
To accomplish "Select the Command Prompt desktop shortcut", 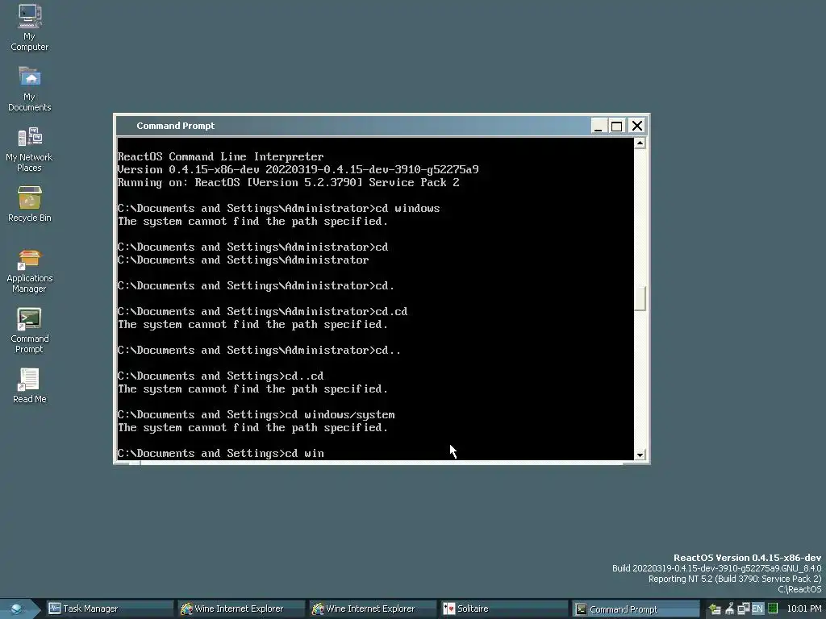I will click(x=30, y=331).
